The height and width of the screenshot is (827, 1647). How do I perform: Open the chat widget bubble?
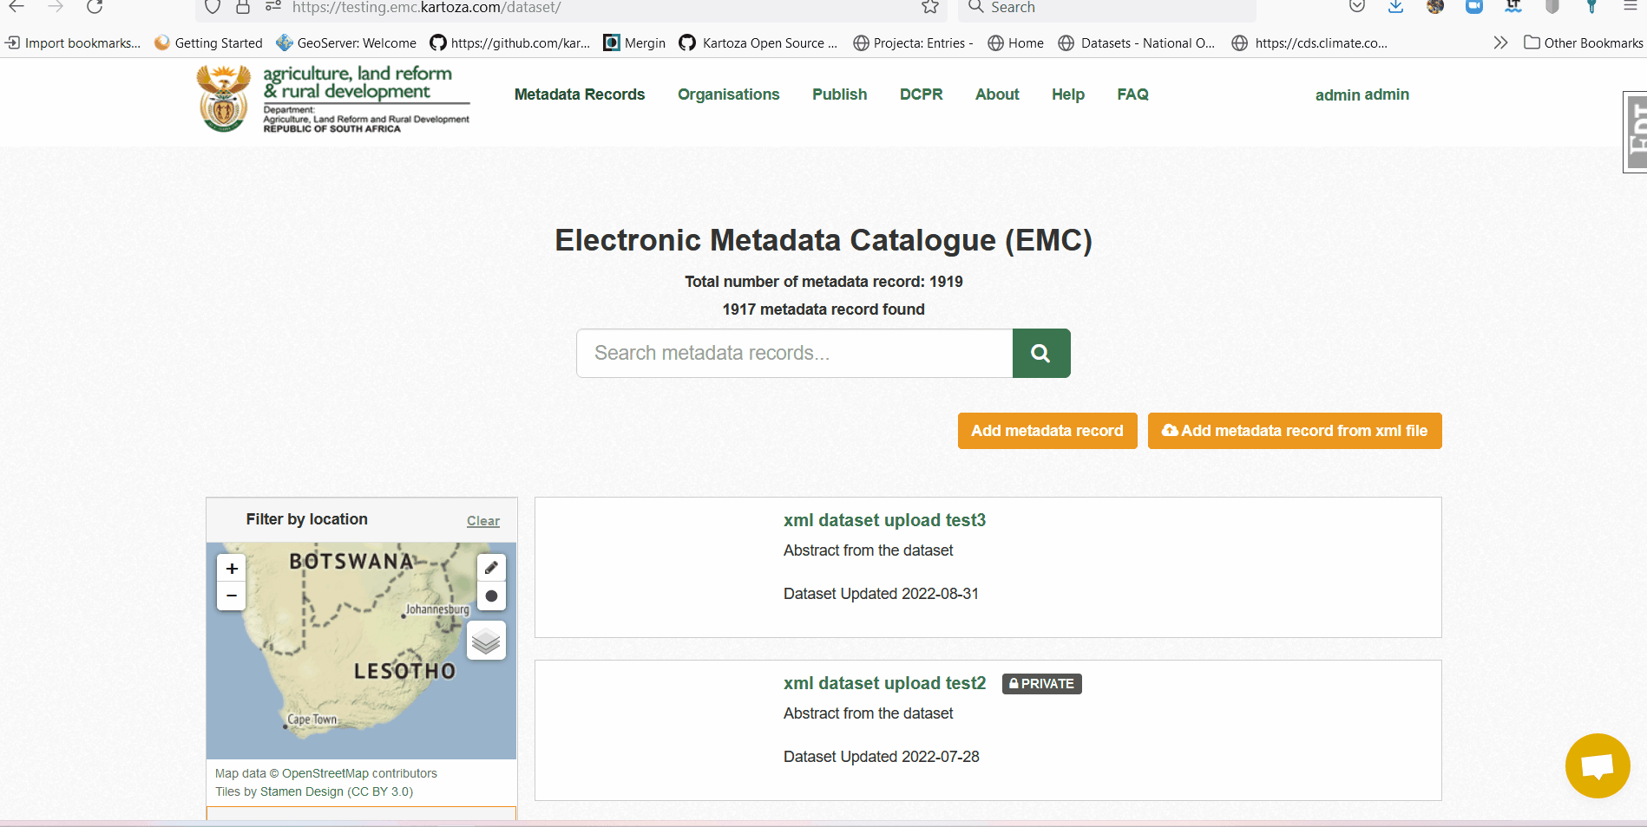click(x=1598, y=765)
